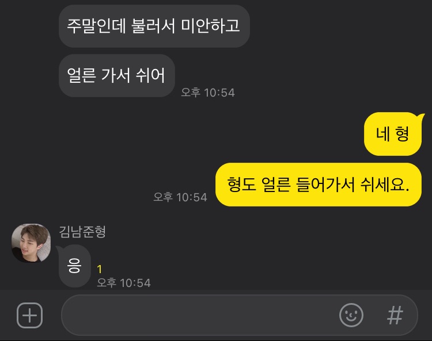
Task: Tap the word '쉬세요.' in yellow bubble
Action: [385, 184]
